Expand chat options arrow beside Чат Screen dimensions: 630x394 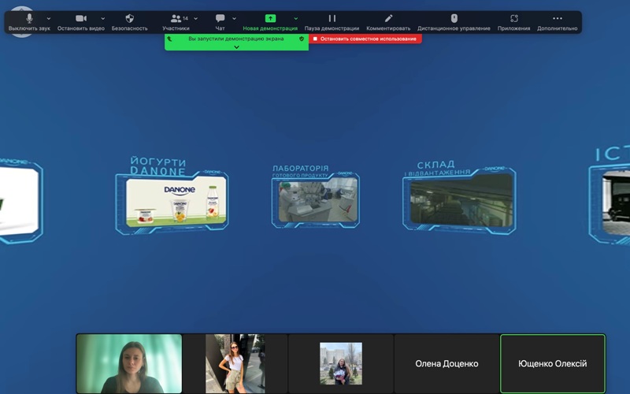234,18
